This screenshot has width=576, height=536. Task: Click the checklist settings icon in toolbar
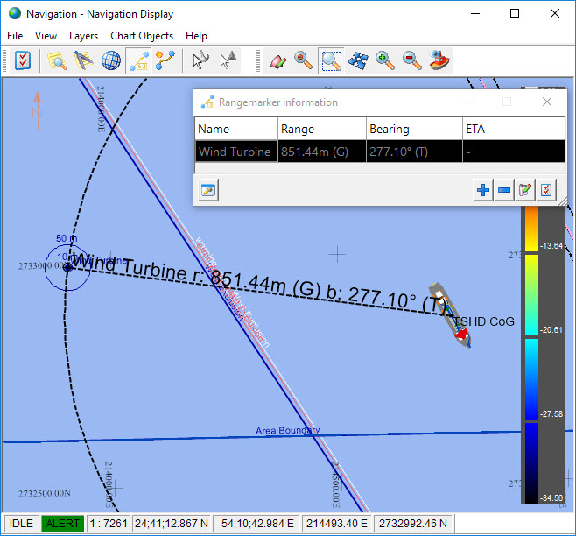coord(23,60)
